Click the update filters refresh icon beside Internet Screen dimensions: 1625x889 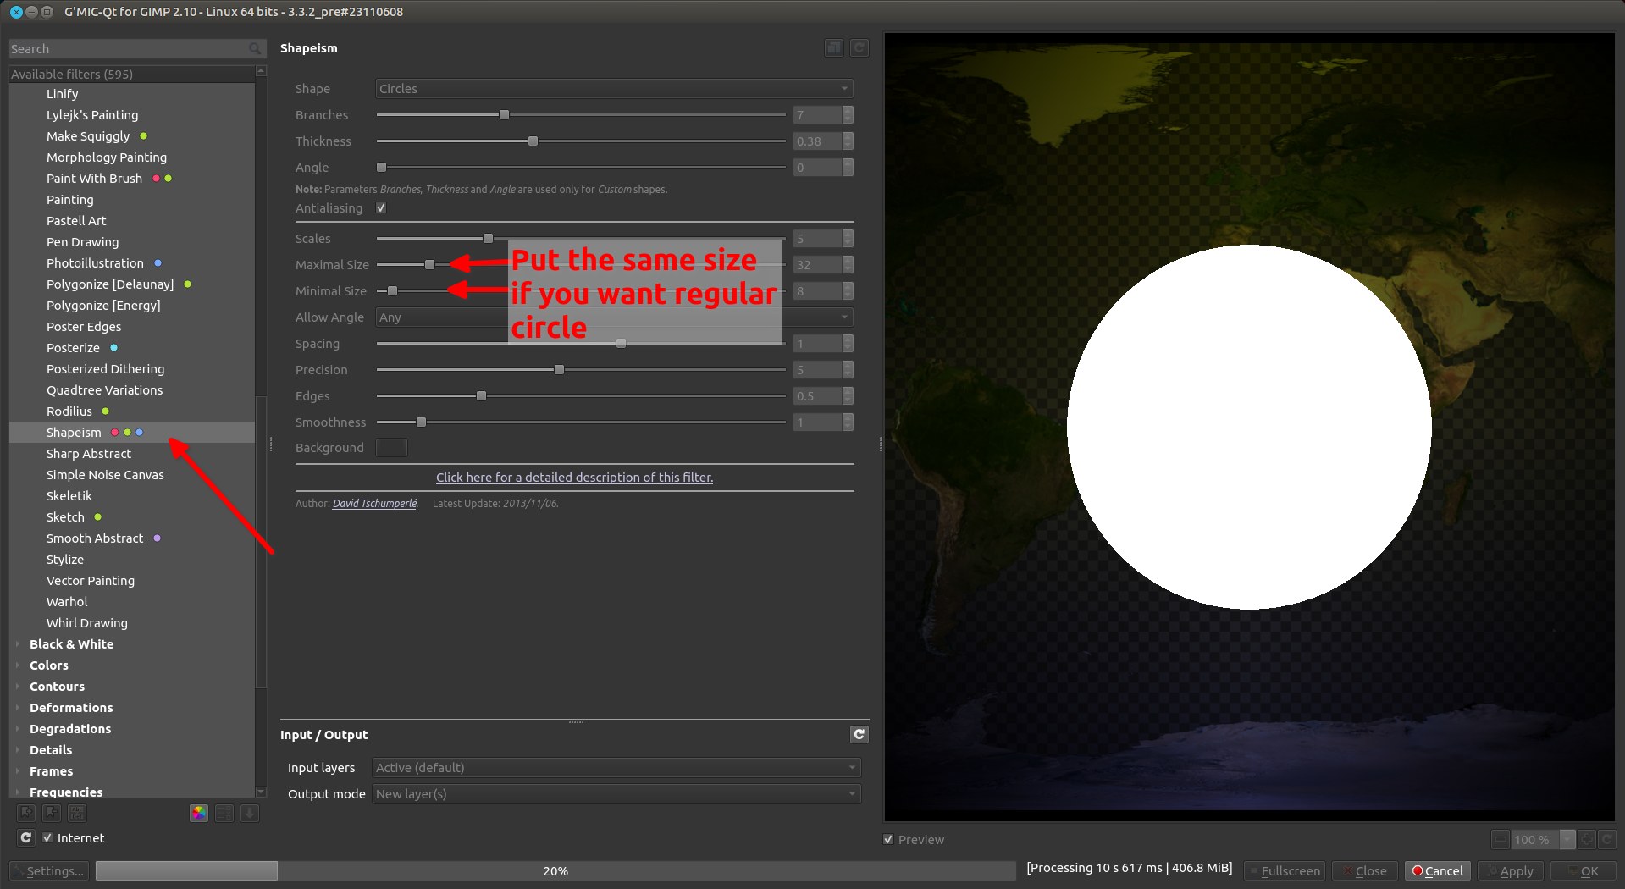(26, 837)
